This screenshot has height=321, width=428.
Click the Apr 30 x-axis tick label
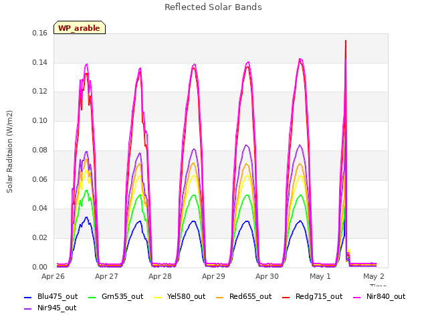click(267, 276)
